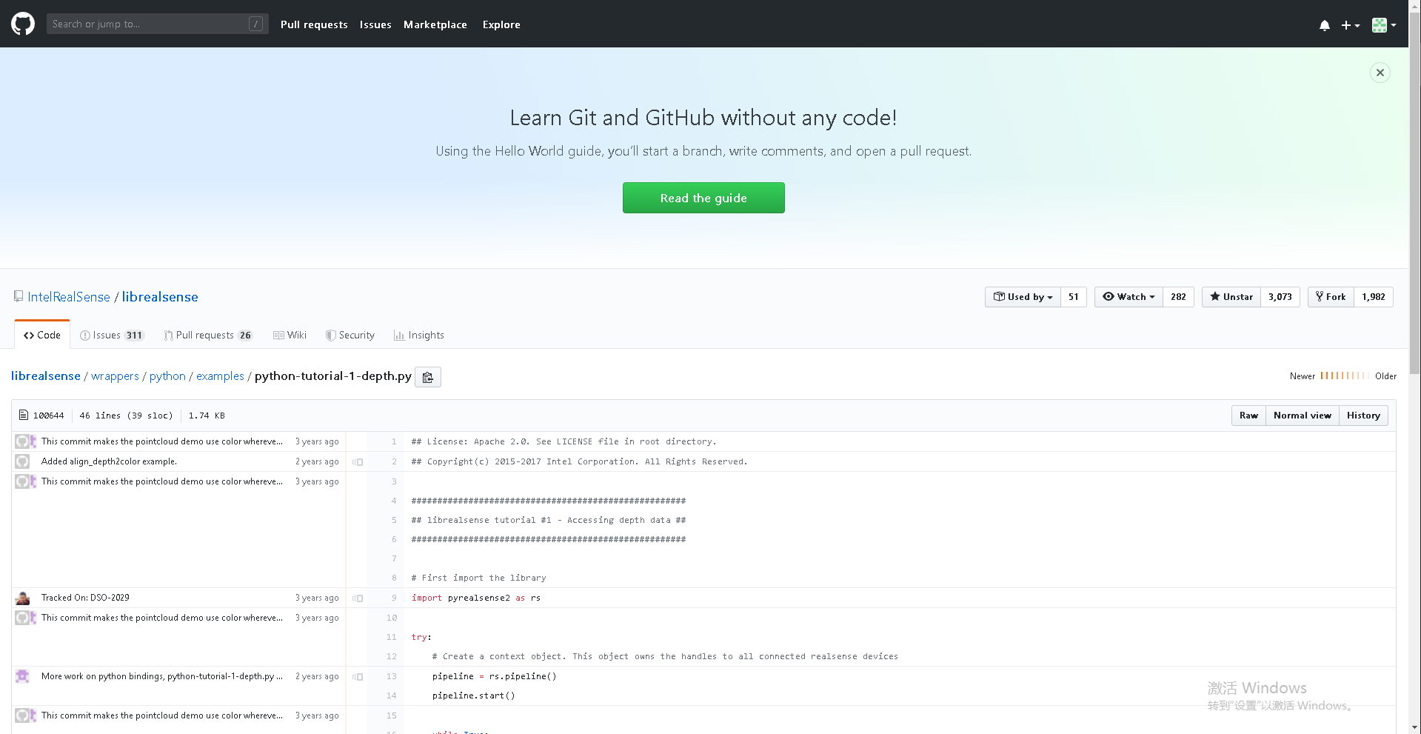Open the wrappers breadcrumb folder
The height and width of the screenshot is (734, 1421).
pyautogui.click(x=115, y=376)
